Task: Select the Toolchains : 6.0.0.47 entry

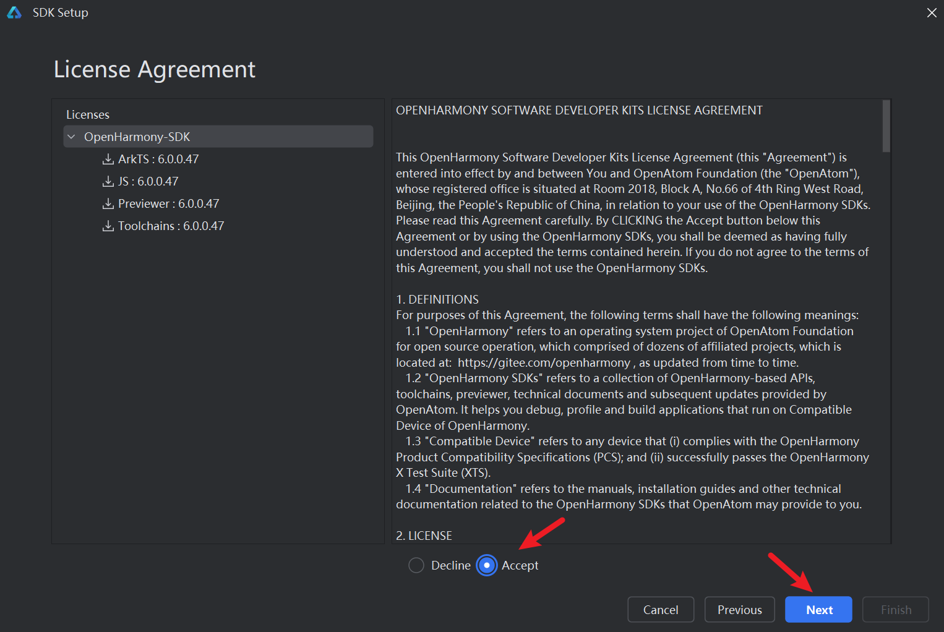Action: click(171, 226)
